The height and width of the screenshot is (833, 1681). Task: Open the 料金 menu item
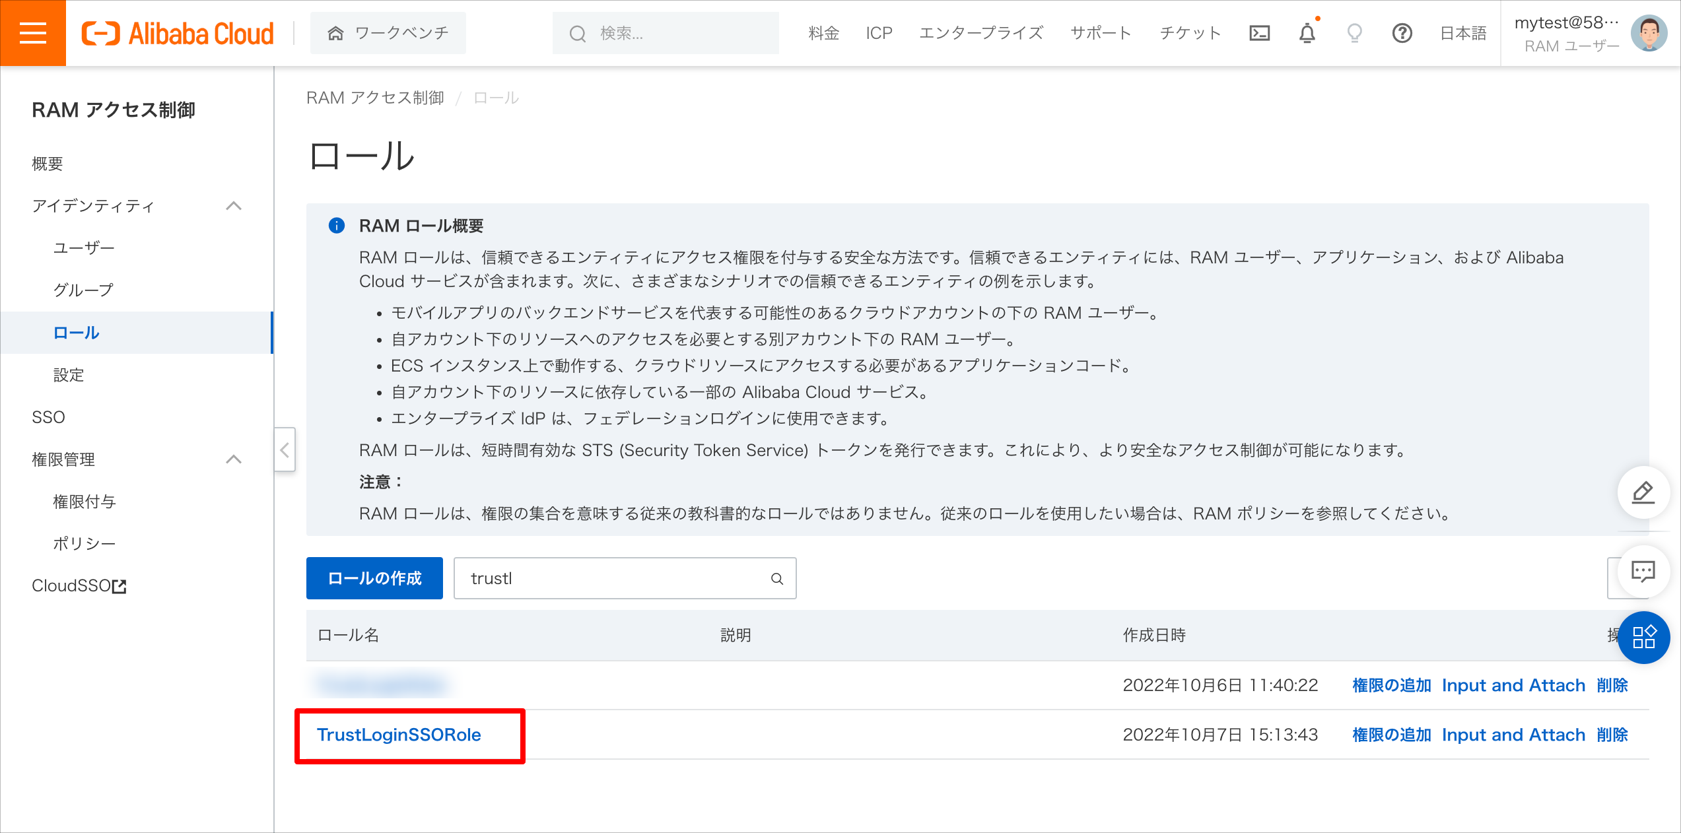coord(824,33)
